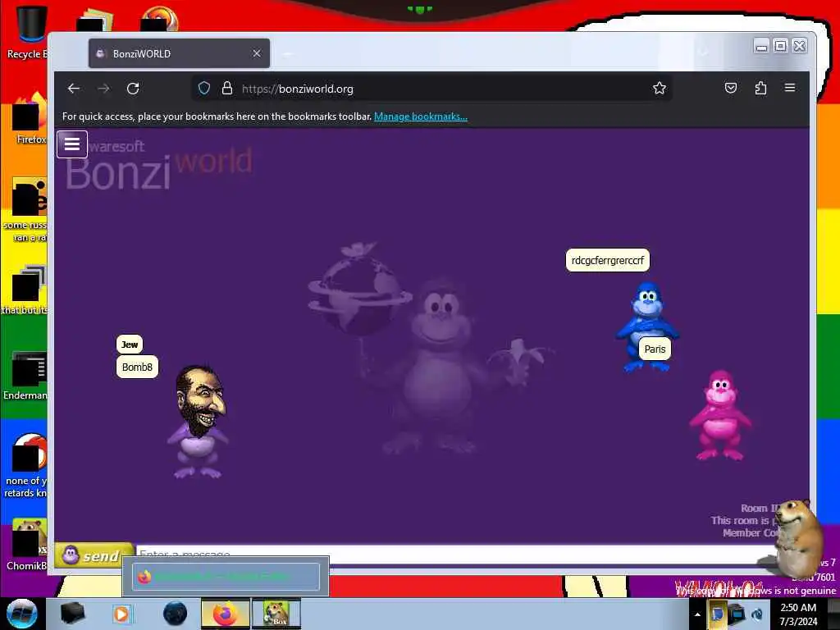Open the Extensions puzzle icon

point(760,88)
